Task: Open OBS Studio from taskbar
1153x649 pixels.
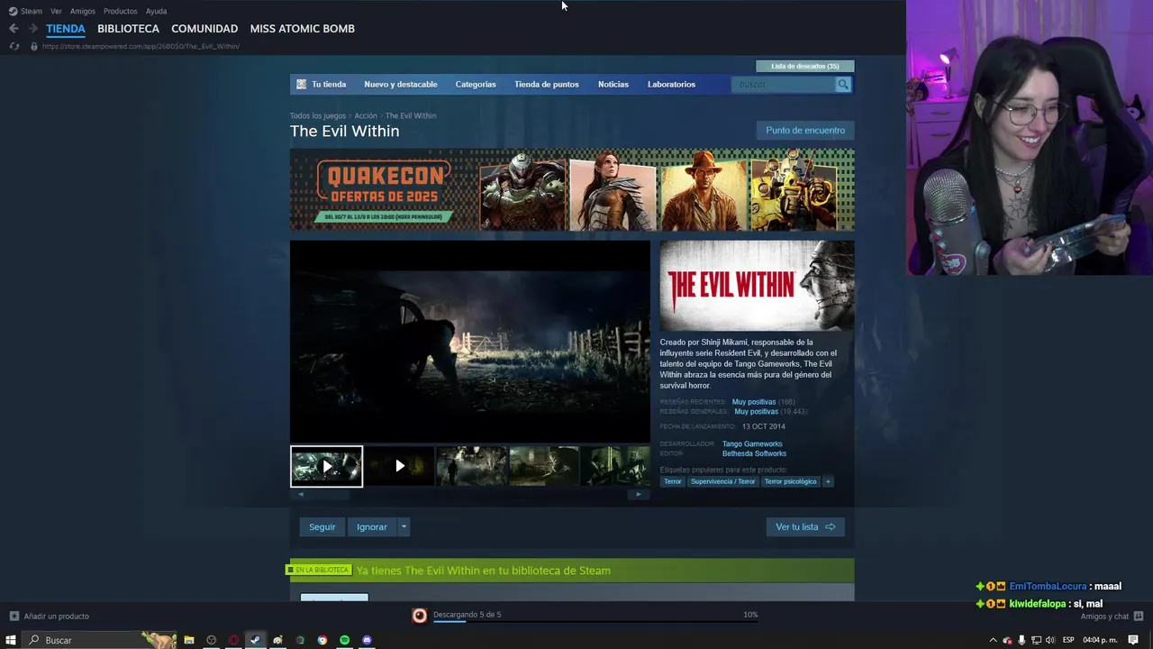Action: [x=212, y=640]
